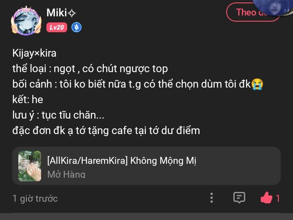Click the lưu ý: tục tĩu line

[x=58, y=115]
